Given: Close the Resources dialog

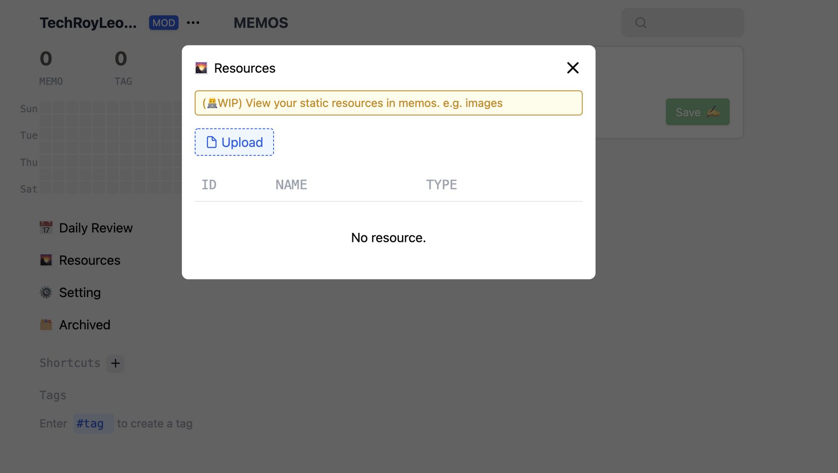Looking at the screenshot, I should tap(573, 68).
